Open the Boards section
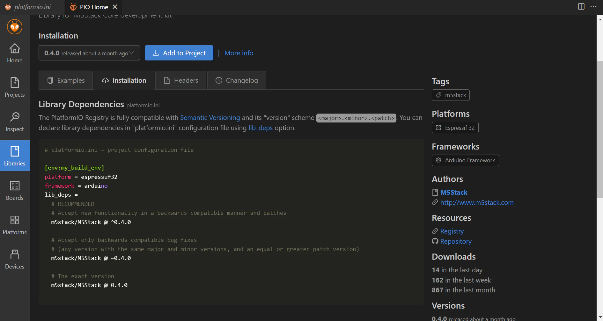Viewport: 603px width, 321px height. [15, 191]
